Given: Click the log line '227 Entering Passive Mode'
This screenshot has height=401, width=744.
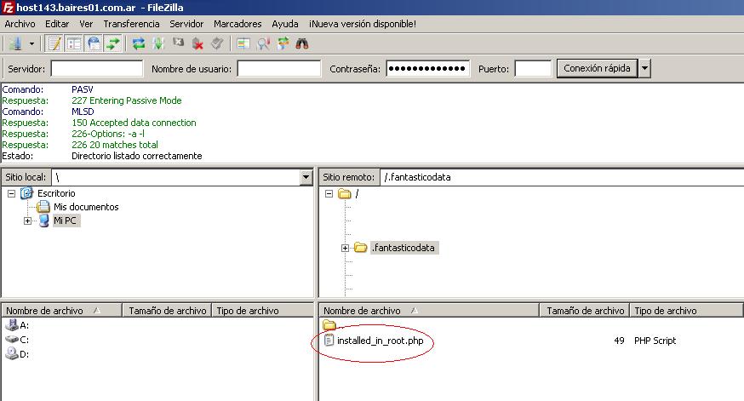Looking at the screenshot, I should click(127, 100).
